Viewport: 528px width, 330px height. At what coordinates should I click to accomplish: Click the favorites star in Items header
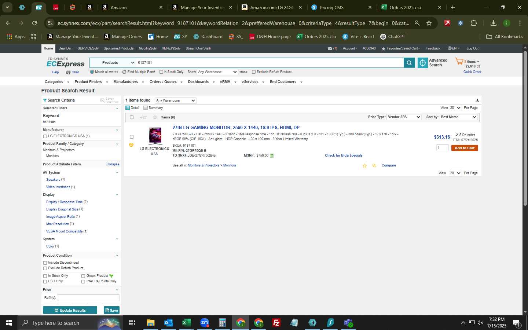click(155, 117)
